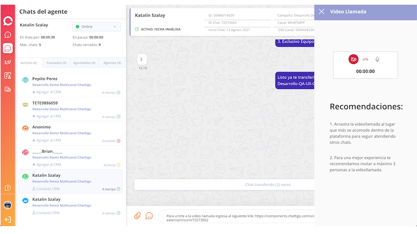Switch to the Agendados (0) tab
Viewport: 417px width, 234px height.
coord(84,63)
